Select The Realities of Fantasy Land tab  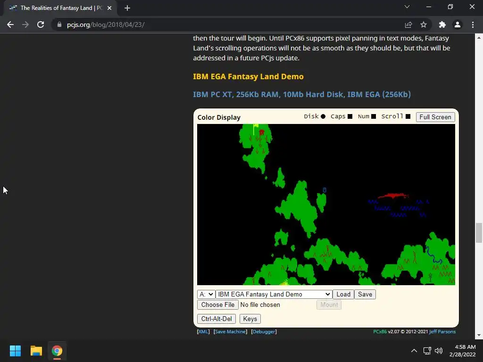click(x=61, y=8)
